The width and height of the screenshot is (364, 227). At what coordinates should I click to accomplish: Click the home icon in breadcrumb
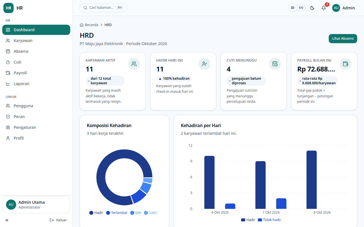tap(82, 25)
